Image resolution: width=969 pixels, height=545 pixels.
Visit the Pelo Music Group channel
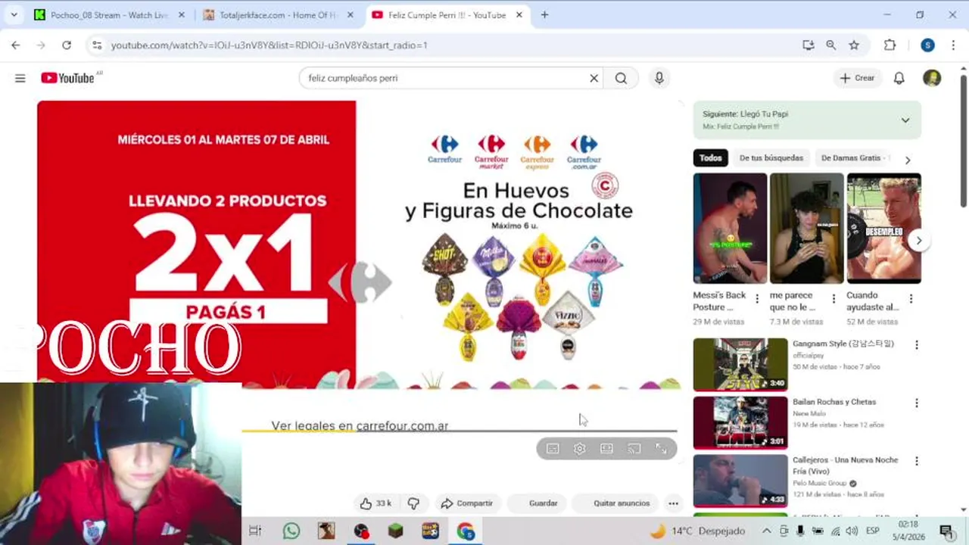[820, 483]
